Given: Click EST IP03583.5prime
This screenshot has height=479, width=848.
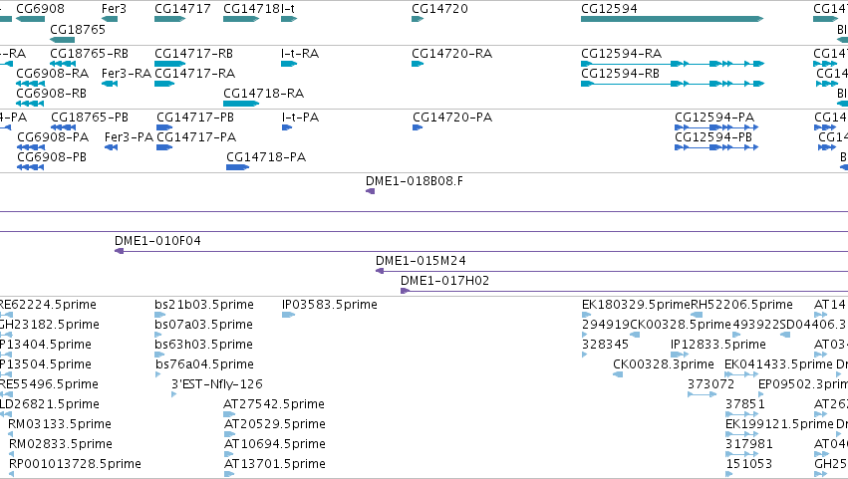Looking at the screenshot, I should 330,305.
